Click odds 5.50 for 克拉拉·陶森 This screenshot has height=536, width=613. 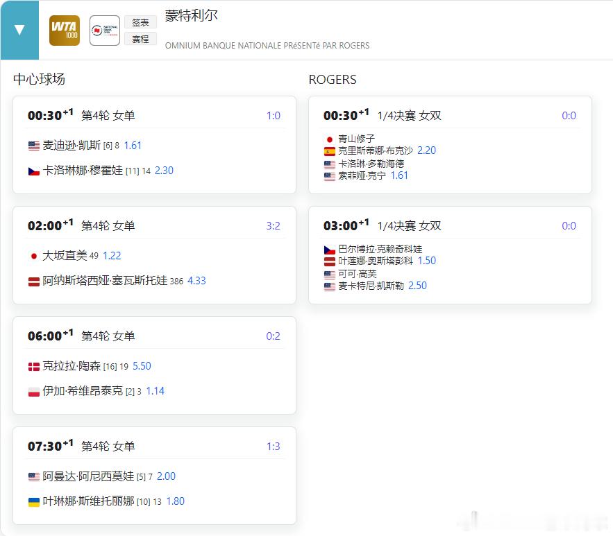(142, 366)
